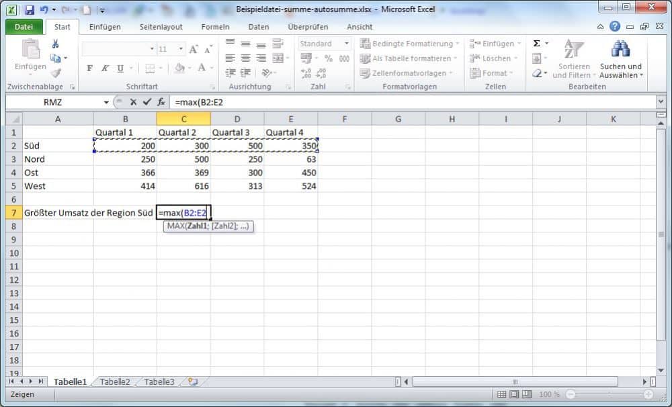This screenshot has height=407, width=672.
Task: Align text right in the cell
Action: 261,58
